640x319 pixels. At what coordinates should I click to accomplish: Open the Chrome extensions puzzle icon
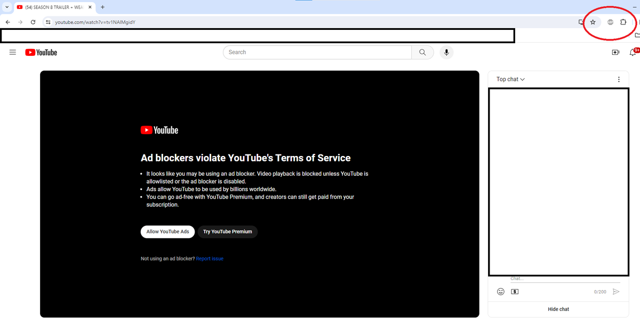click(x=623, y=22)
